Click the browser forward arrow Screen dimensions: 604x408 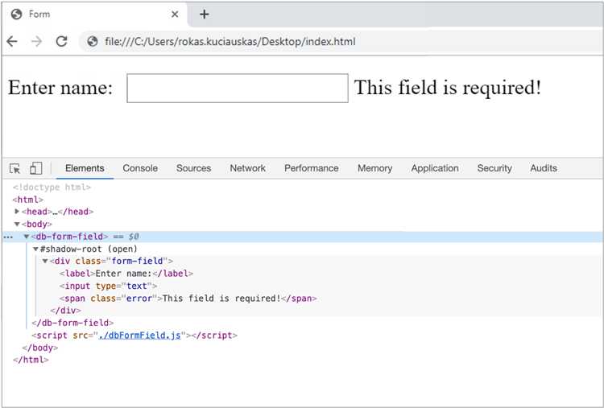36,41
